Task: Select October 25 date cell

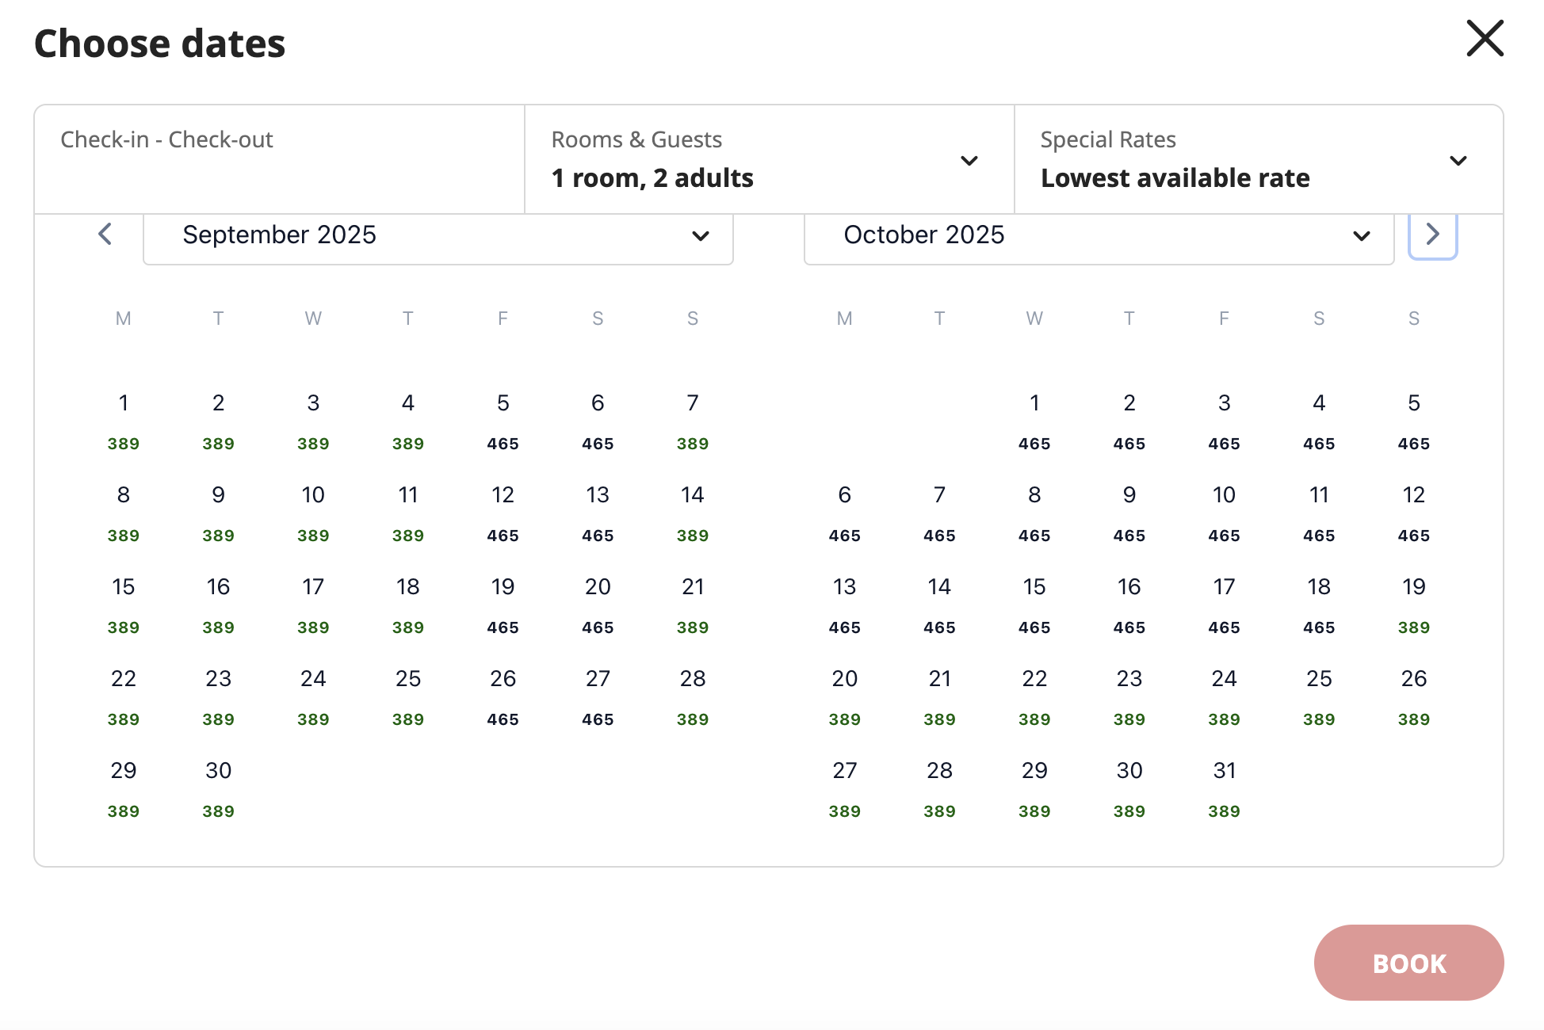Action: [1319, 697]
